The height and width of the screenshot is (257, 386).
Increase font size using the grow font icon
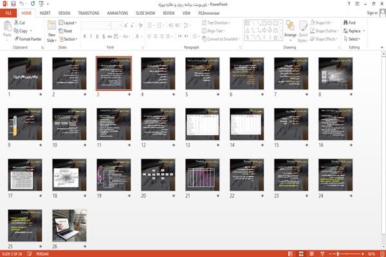coord(126,25)
